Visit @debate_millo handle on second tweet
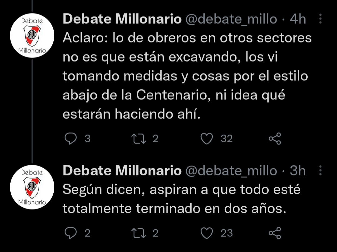Screen dimensions: 337x252 tap(231, 171)
